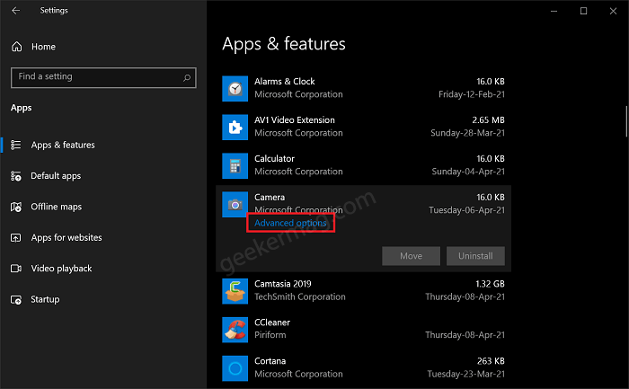This screenshot has height=389, width=629.
Task: Click the Offline maps icon
Action: click(x=16, y=207)
